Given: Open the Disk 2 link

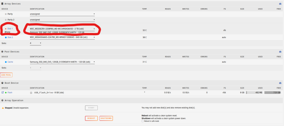Looking at the screenshot, I should point(10,37).
